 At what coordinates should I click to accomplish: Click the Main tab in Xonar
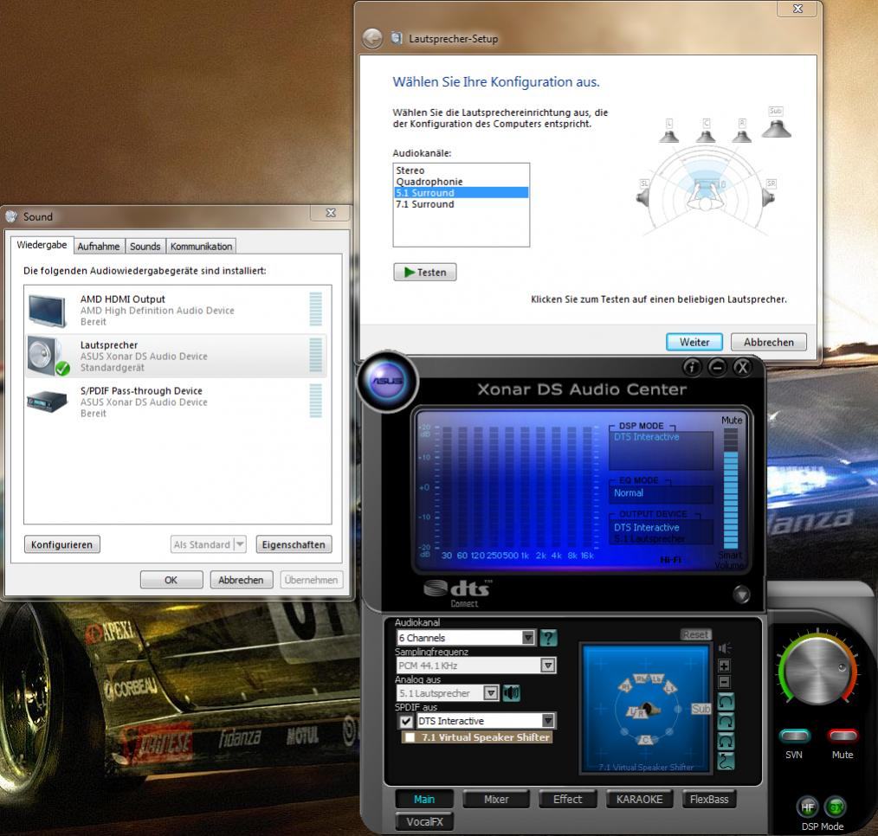click(x=424, y=799)
